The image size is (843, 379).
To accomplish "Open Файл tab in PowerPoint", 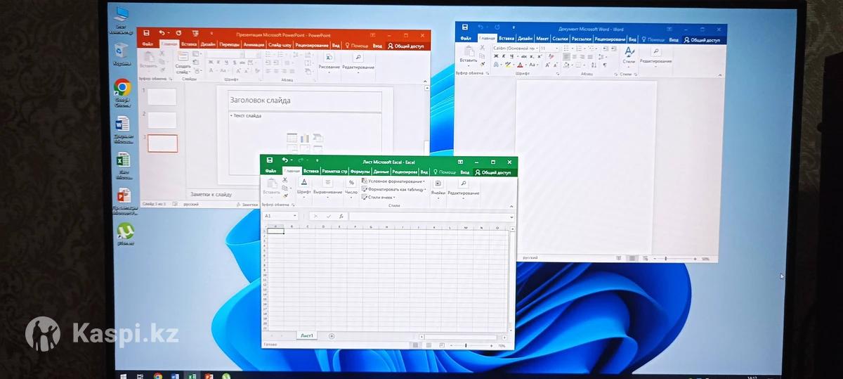I will (x=148, y=44).
